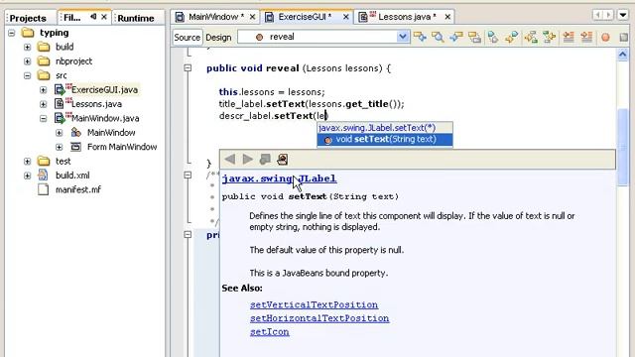Click the open-in-browser icon in Javadoc toolbar
635x357 pixels.
(x=283, y=159)
